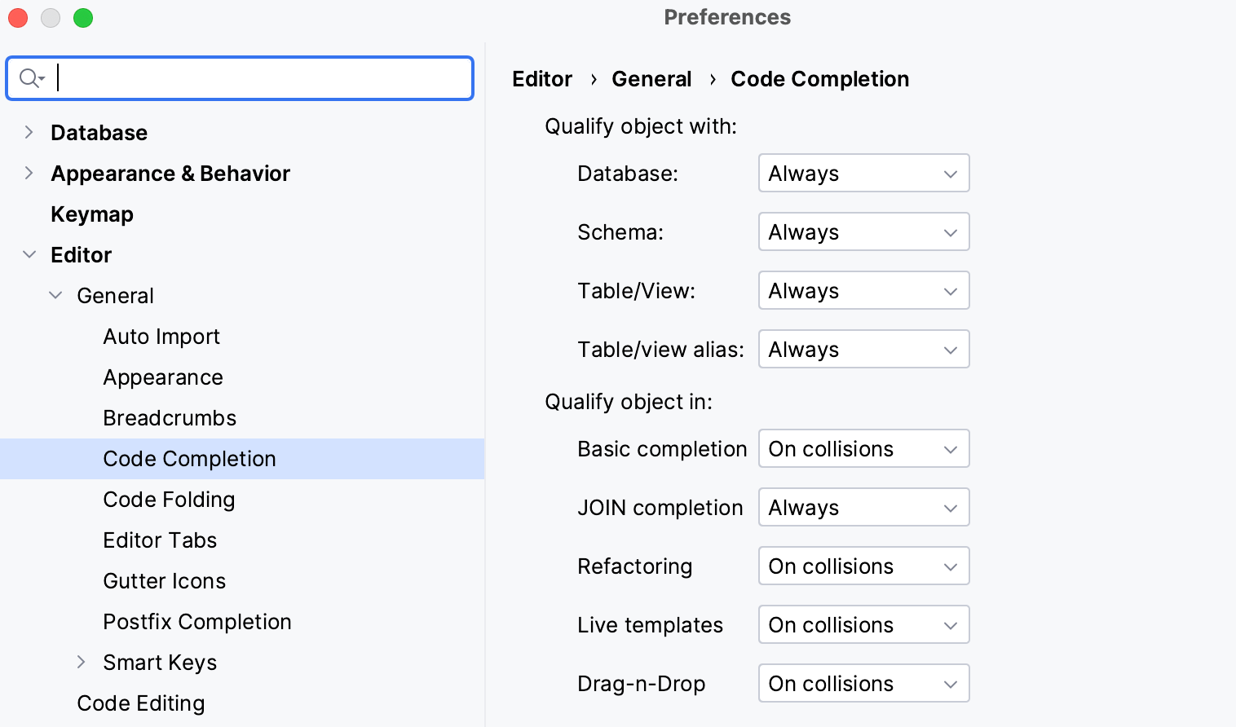Select Postfix Completion item
Screen dimensions: 1236x727
coord(196,622)
